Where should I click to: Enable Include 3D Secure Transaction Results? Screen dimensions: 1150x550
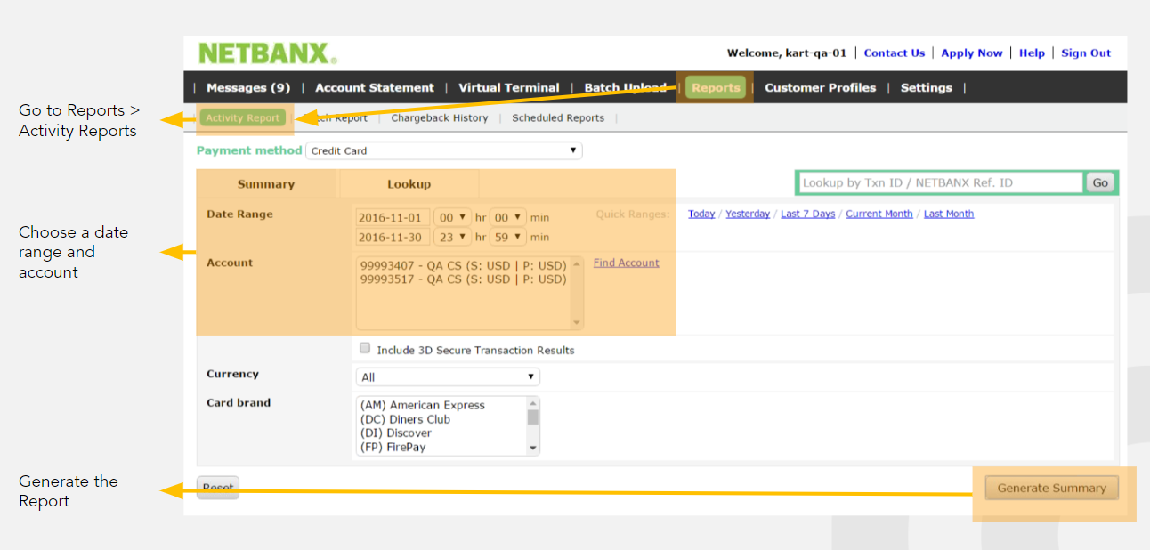(x=365, y=349)
